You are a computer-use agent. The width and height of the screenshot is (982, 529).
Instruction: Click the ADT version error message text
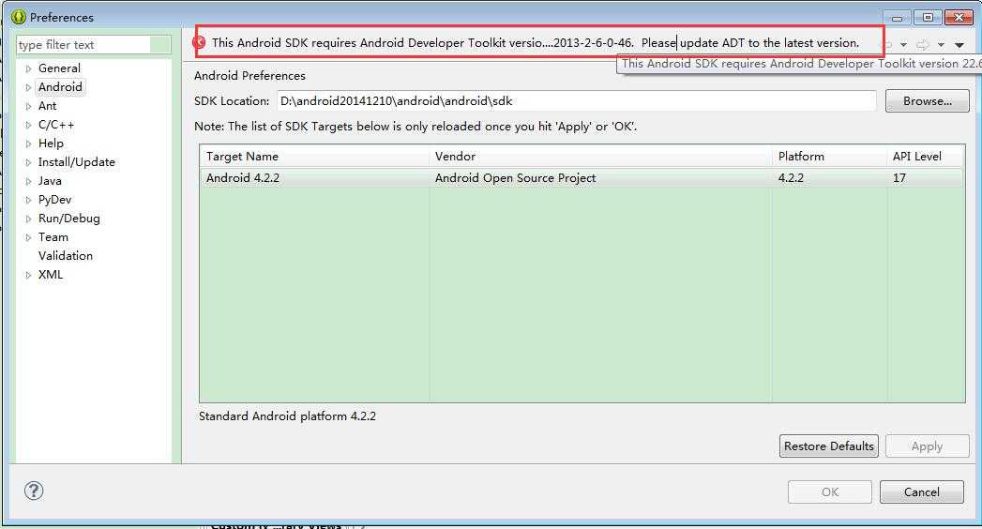click(536, 42)
